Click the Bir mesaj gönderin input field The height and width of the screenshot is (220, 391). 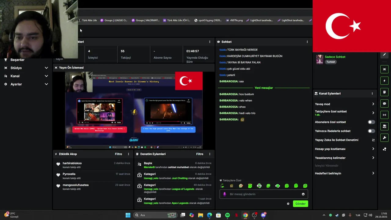coord(264,194)
